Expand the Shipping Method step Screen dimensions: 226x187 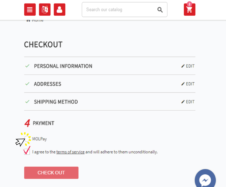pos(56,102)
